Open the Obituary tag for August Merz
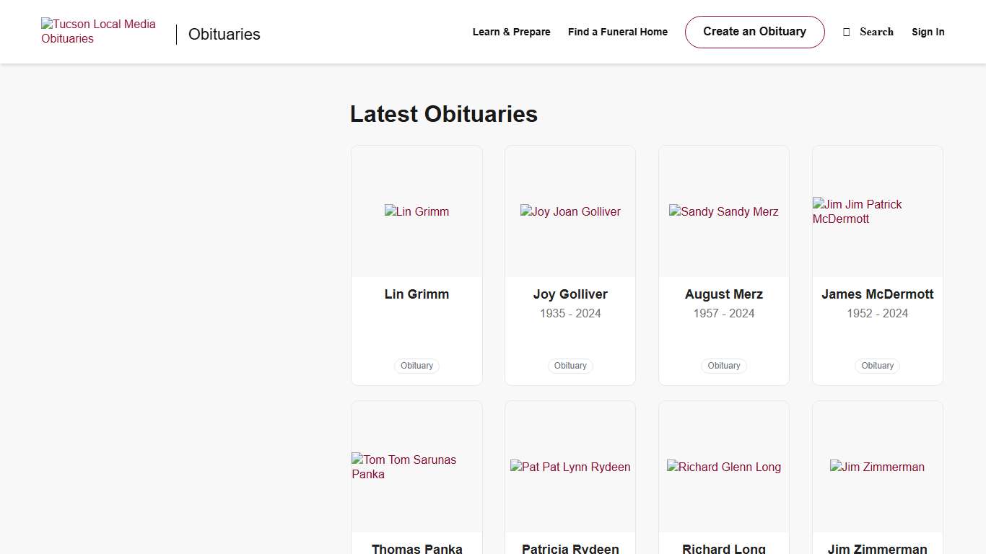 723,366
